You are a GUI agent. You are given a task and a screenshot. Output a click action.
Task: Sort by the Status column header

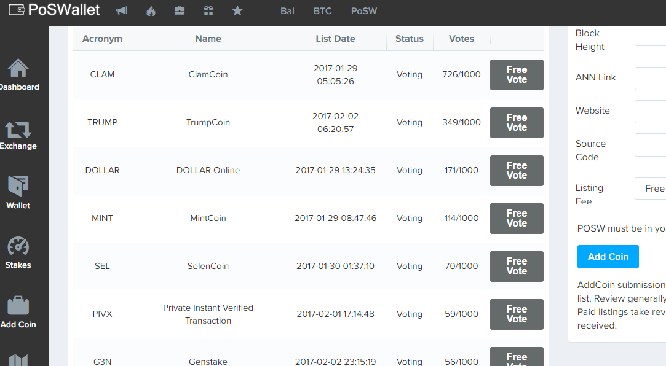[410, 39]
